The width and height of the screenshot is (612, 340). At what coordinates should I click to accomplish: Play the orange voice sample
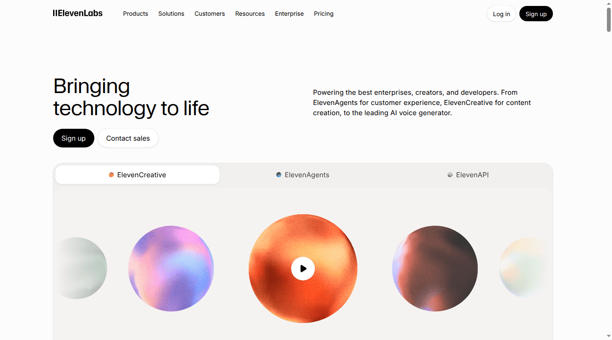303,269
